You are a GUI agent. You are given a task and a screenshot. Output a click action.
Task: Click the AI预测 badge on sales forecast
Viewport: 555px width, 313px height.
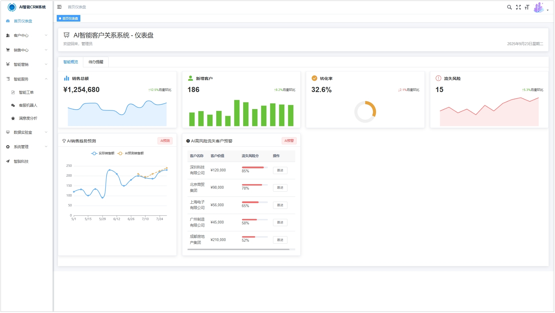[x=164, y=141]
